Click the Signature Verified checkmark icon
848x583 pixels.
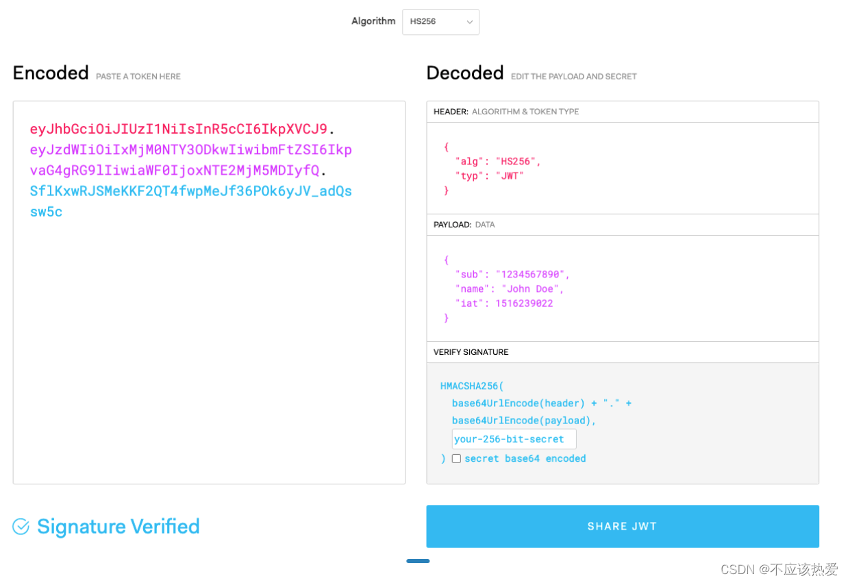(x=21, y=526)
